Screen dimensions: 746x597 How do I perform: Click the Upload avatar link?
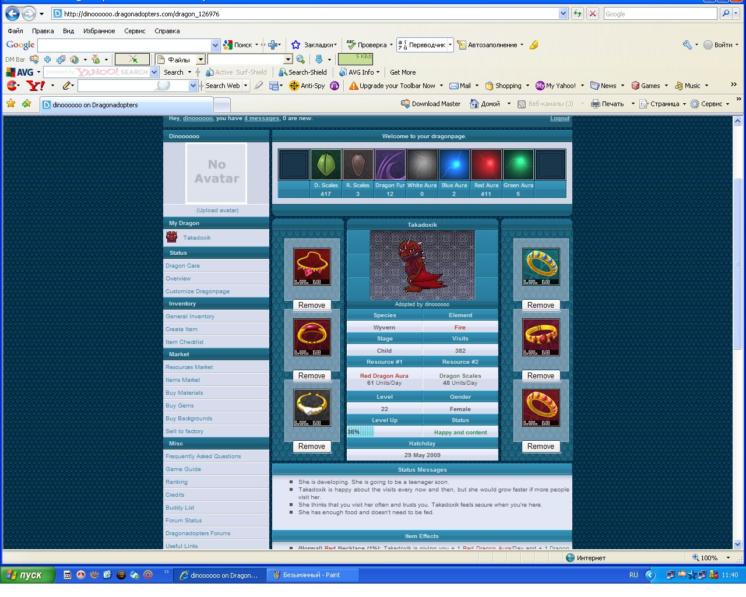pyautogui.click(x=217, y=210)
